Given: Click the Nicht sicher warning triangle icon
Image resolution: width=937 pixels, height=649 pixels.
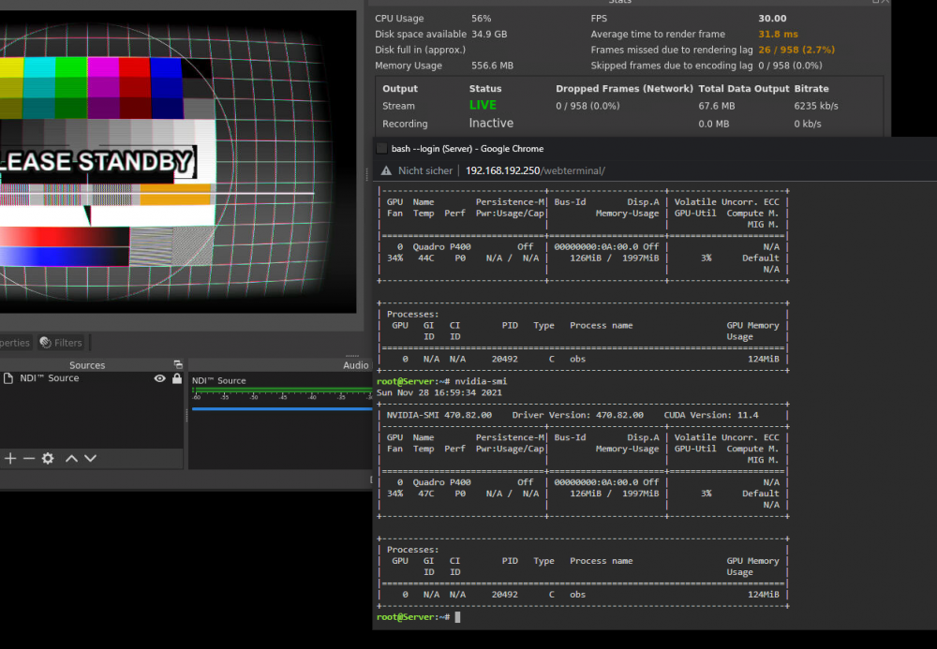Looking at the screenshot, I should pyautogui.click(x=386, y=170).
